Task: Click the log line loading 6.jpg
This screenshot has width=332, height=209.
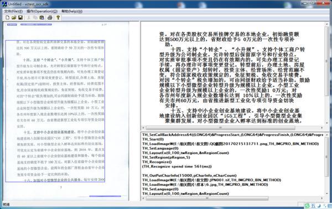Action: pos(205,185)
